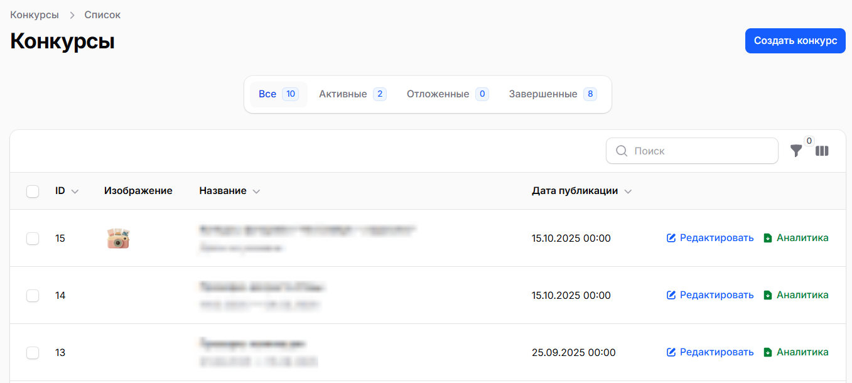Sort by the Название column header
Image resolution: width=852 pixels, height=383 pixels.
(229, 191)
